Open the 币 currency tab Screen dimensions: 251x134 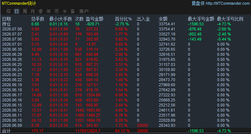click(x=57, y=11)
